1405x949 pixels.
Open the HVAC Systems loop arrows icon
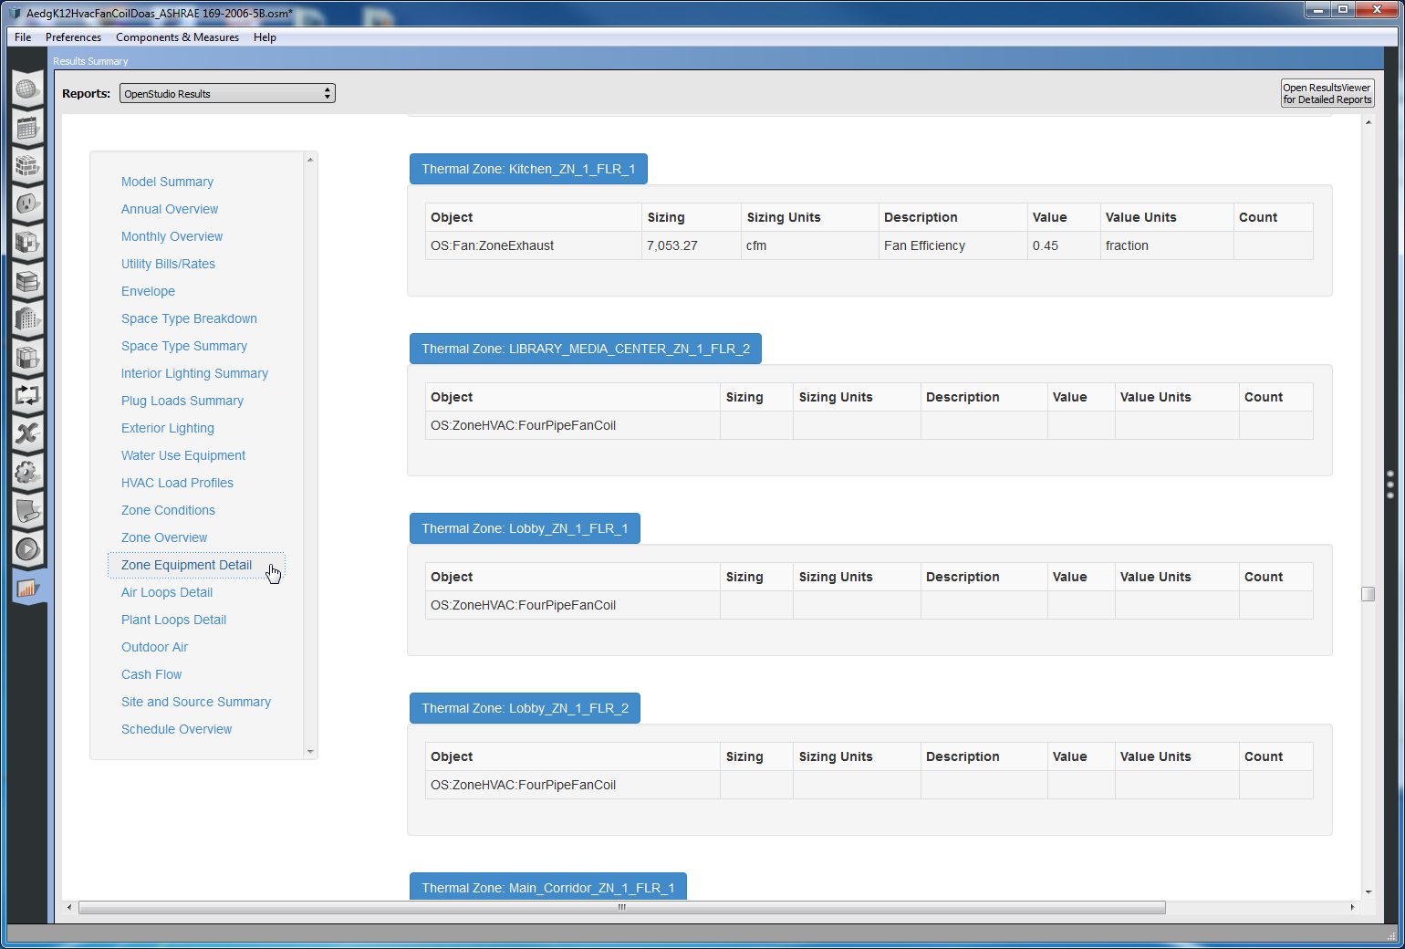(26, 395)
